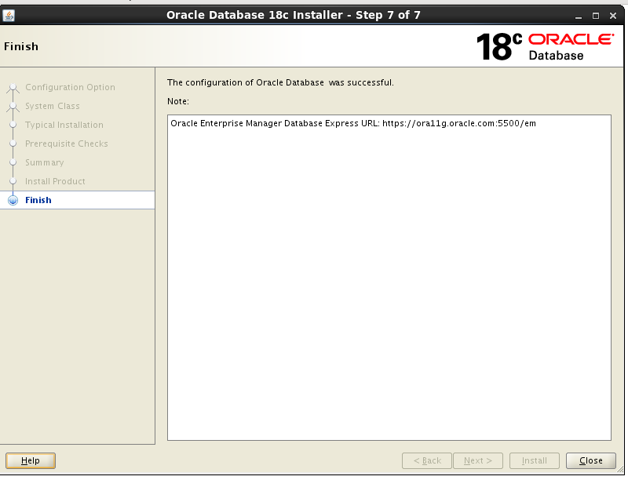628x480 pixels.
Task: Click the disabled Next button
Action: (477, 460)
